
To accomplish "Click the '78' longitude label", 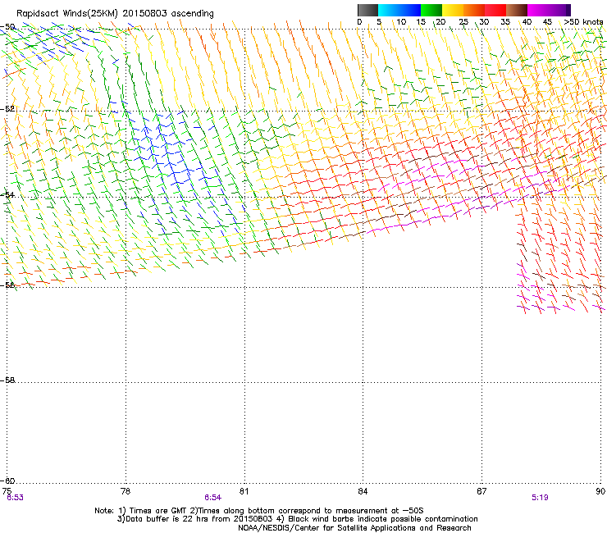I will (x=126, y=491).
